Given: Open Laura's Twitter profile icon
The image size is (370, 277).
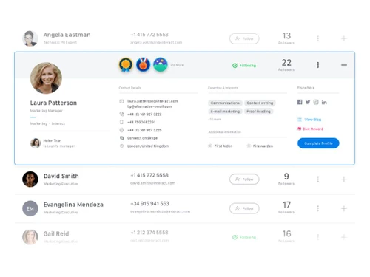Looking at the screenshot, I should click(x=308, y=102).
